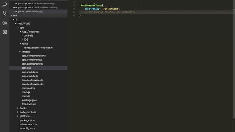Open main.ts file
Viewport: 235px width, 132px height.
coord(26,96)
